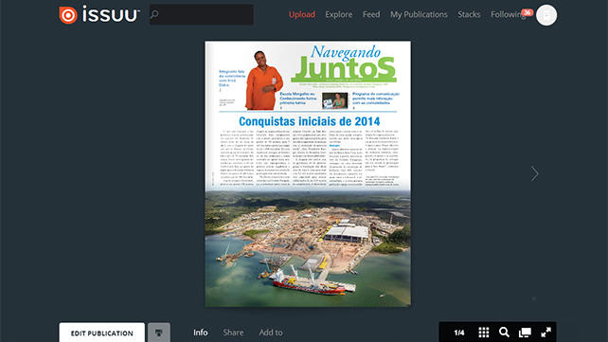Select the Info tab
Image resolution: width=608 pixels, height=342 pixels.
[201, 333]
